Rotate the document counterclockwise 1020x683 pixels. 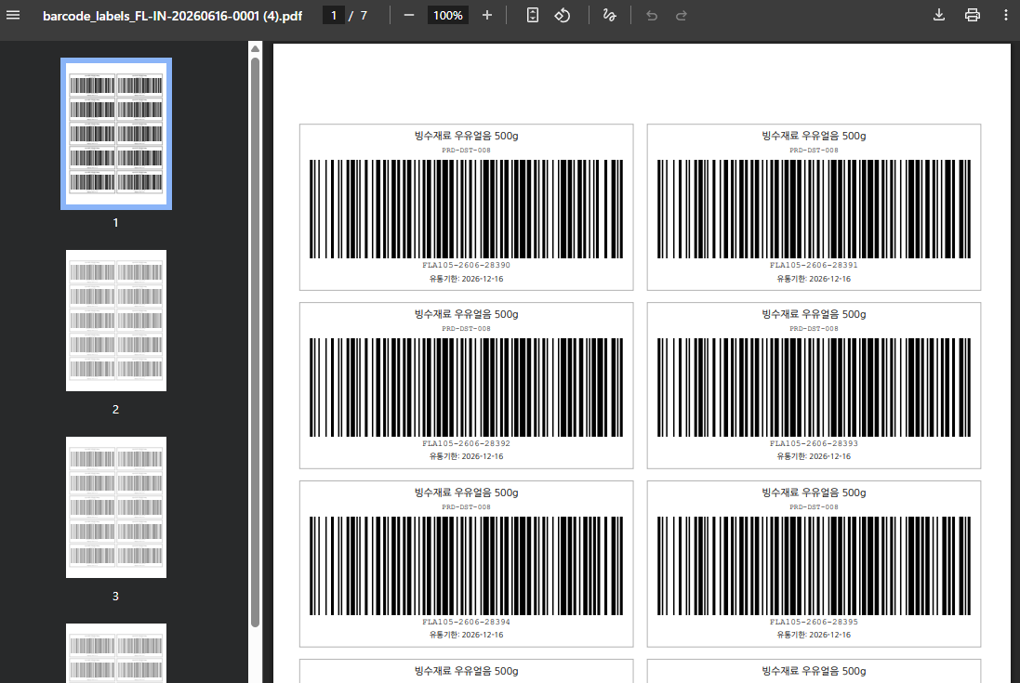(562, 15)
